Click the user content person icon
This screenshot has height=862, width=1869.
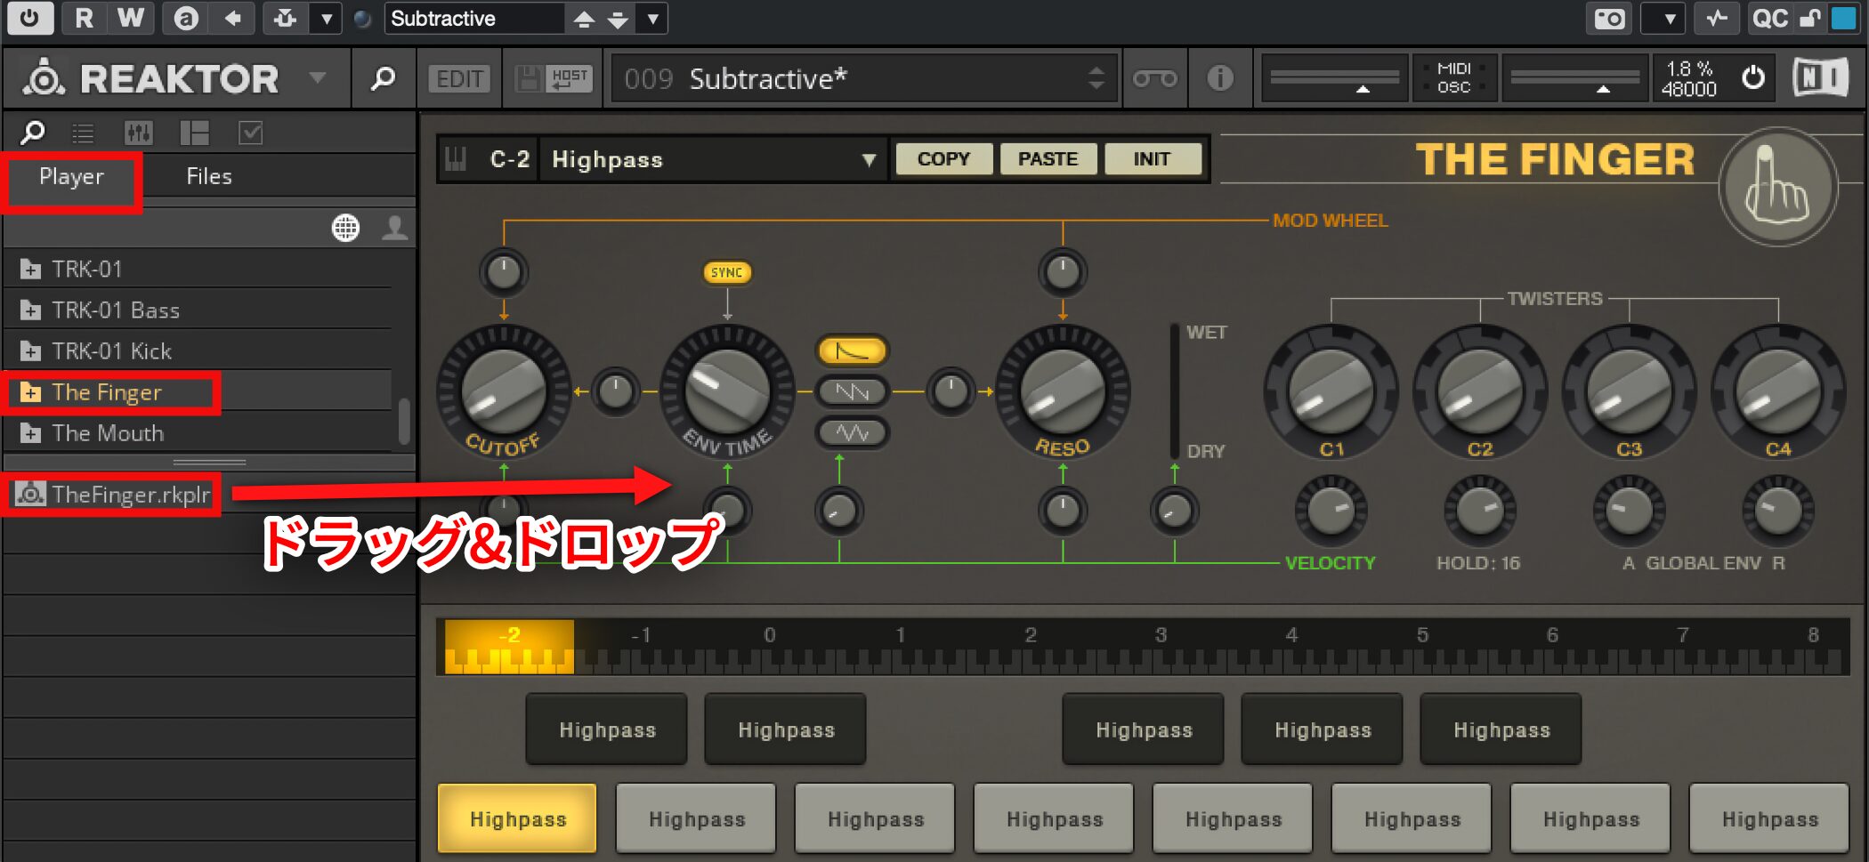[395, 228]
